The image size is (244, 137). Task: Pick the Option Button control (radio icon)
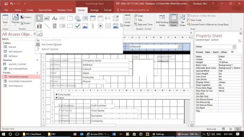click(x=100, y=26)
